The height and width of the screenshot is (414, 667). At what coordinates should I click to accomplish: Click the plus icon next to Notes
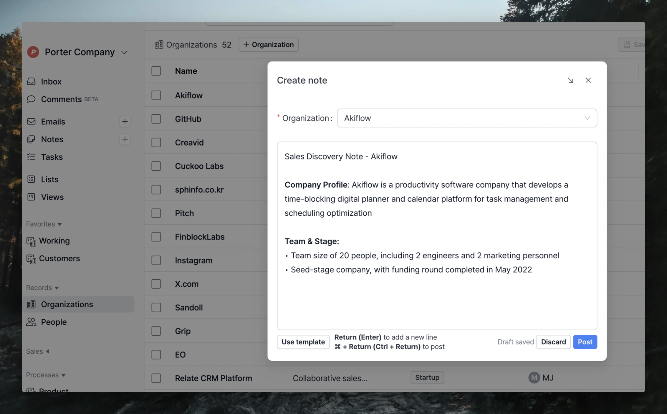(125, 139)
